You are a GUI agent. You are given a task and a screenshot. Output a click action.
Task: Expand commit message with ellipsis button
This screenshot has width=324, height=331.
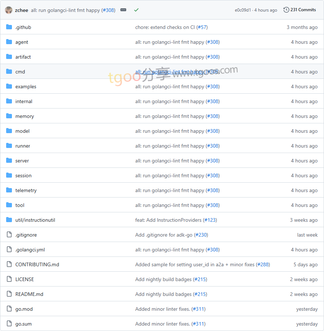(x=123, y=10)
